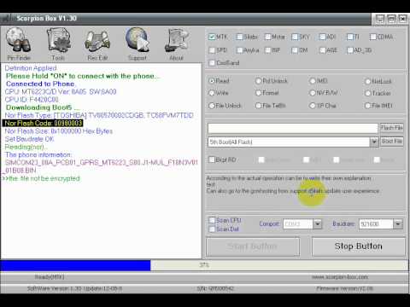Click the www.scorpion-box.com status bar link
410x307 pixels.
coord(340,277)
